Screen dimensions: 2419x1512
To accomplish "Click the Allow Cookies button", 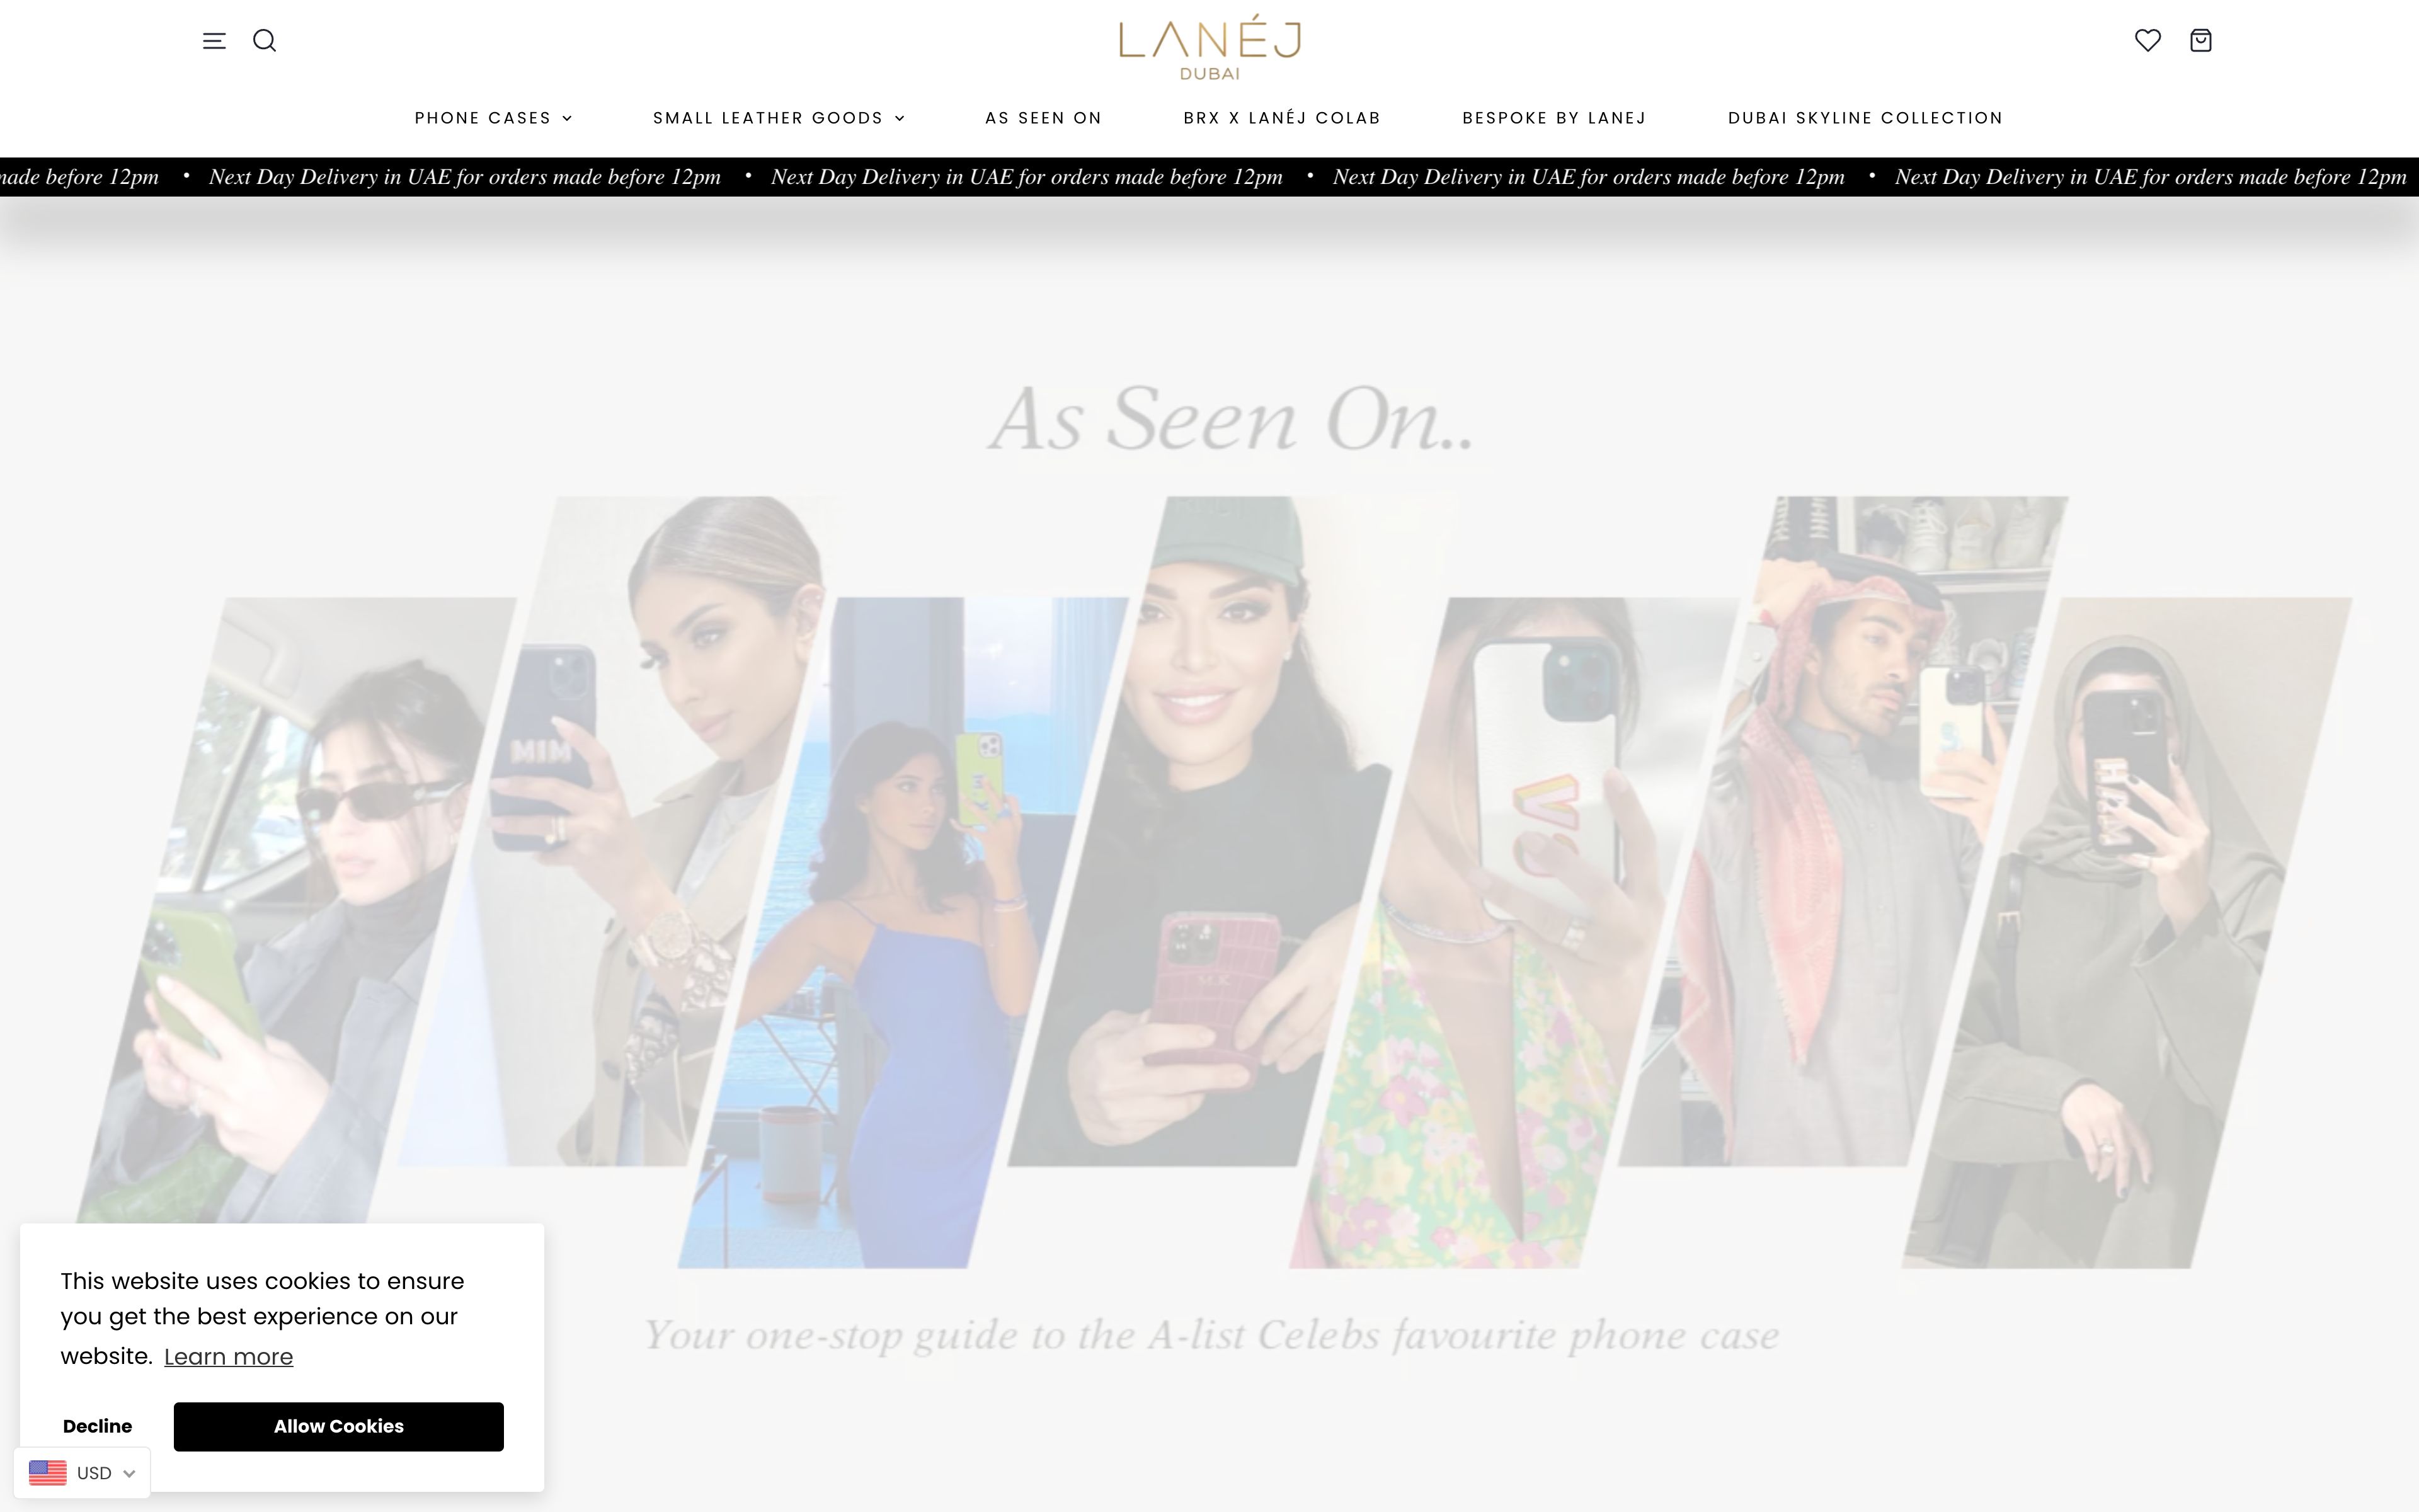I will pyautogui.click(x=339, y=1426).
